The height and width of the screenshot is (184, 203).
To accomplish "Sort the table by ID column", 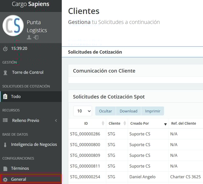I will [x=103, y=123].
